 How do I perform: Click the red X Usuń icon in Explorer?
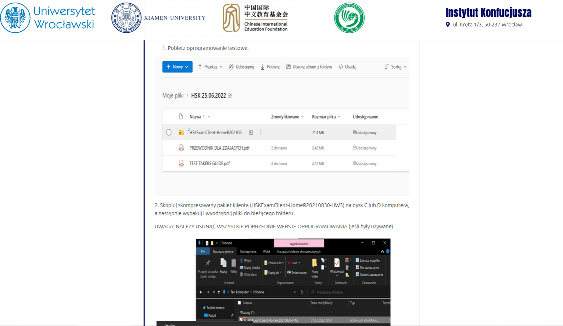(x=289, y=263)
